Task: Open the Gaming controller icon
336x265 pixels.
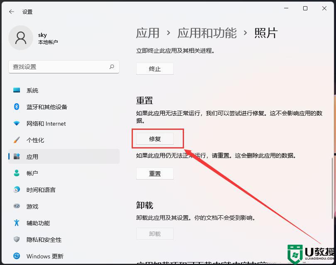Action: [17, 206]
